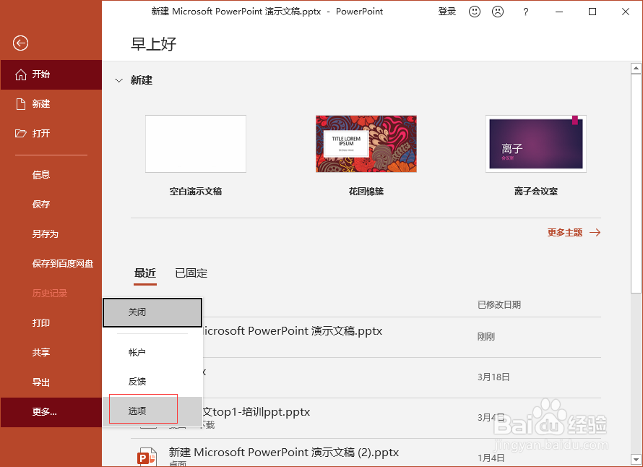Screen dimensions: 643x467
Task: Open 更多主题 to browse more themes
Action: [565, 232]
